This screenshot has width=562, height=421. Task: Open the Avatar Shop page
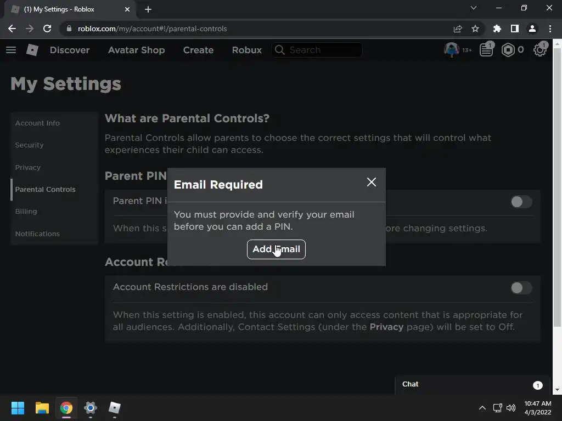coord(136,50)
